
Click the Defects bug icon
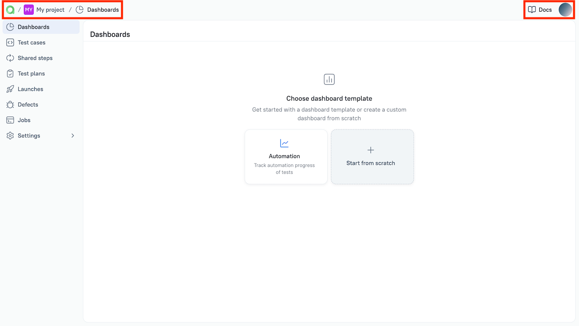coord(10,104)
